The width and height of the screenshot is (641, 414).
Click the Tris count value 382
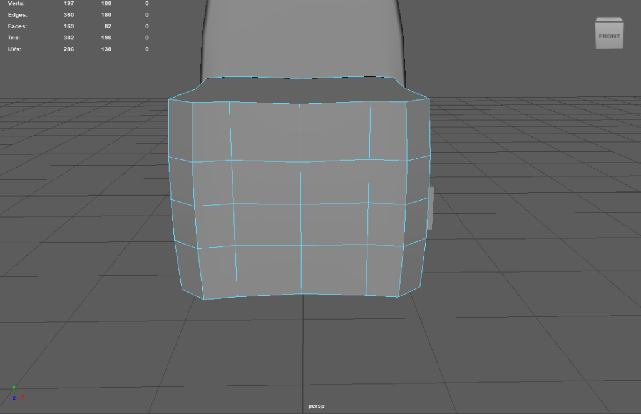(69, 38)
